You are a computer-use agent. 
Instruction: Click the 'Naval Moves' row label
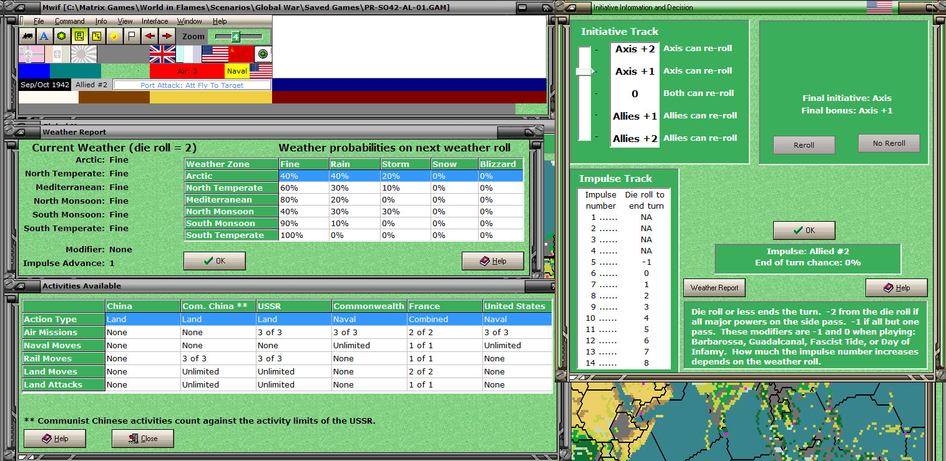click(x=64, y=346)
